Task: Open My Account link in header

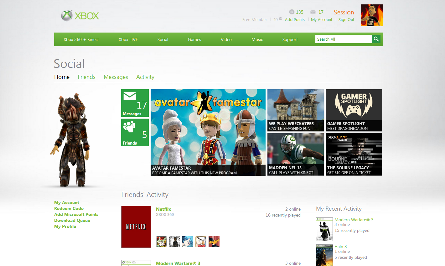Action: (x=322, y=19)
